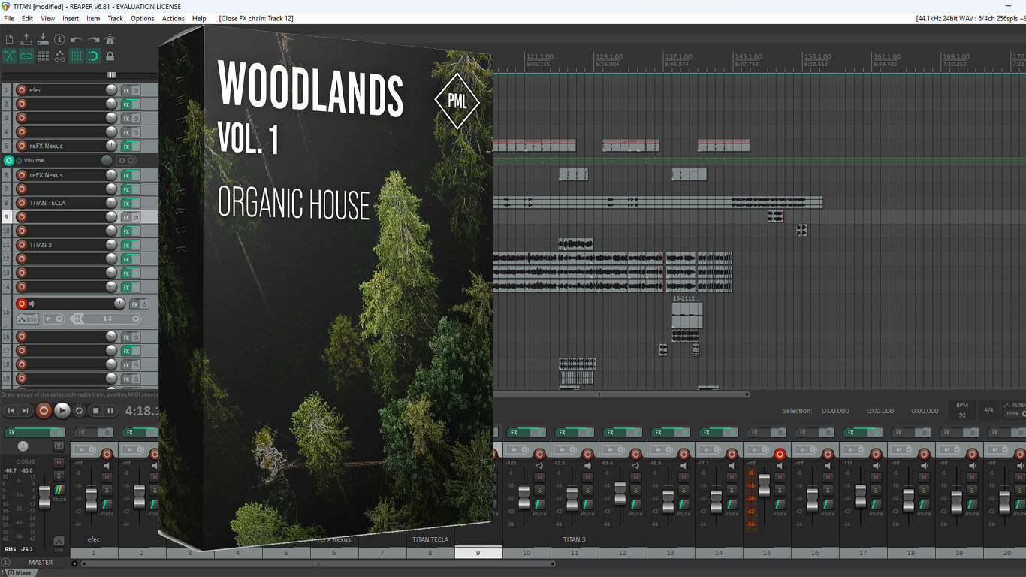Open the Options menu
Image resolution: width=1026 pixels, height=577 pixels.
143,18
